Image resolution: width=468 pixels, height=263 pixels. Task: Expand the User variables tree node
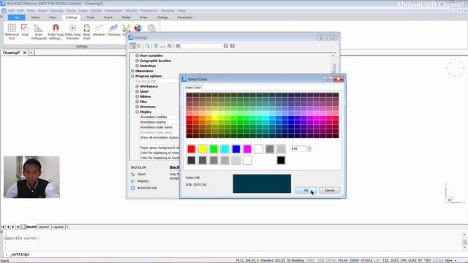[137, 56]
